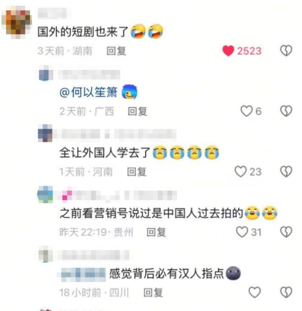
Task: Reply to the Hunan top comment
Action: coord(116,51)
